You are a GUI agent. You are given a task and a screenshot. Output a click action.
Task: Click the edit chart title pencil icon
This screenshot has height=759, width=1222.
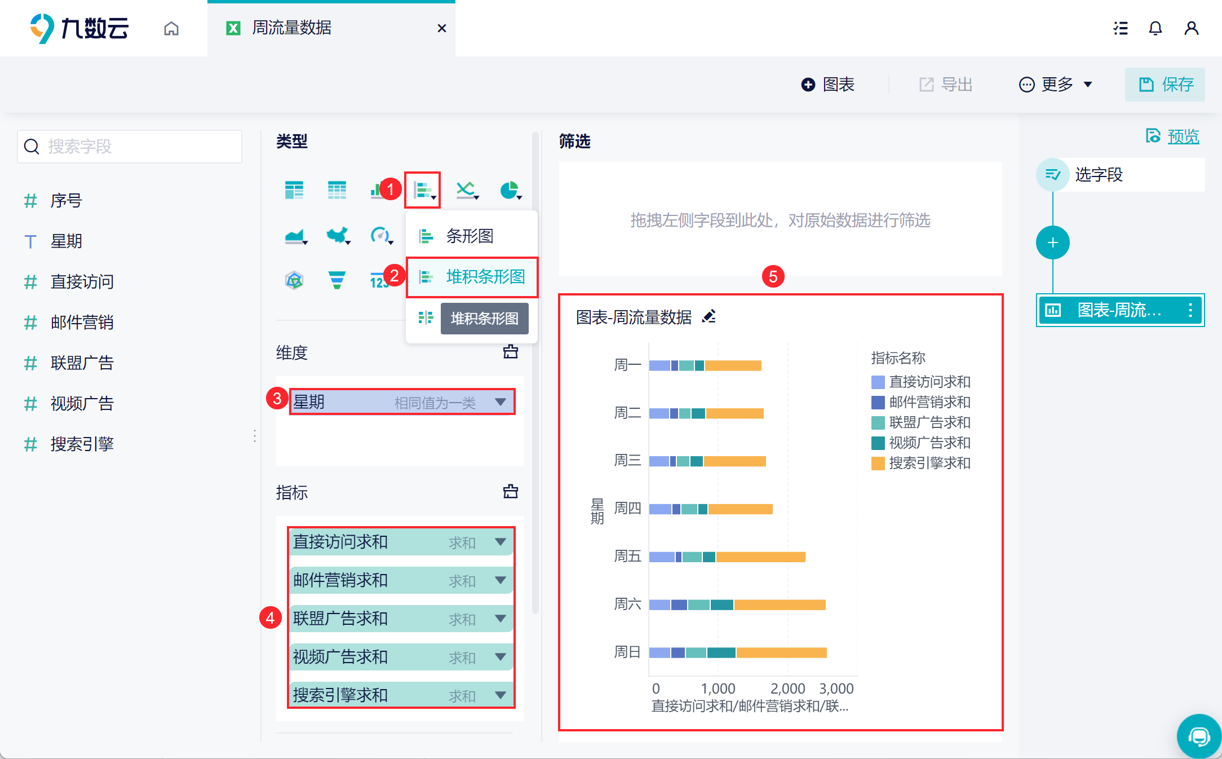(709, 317)
